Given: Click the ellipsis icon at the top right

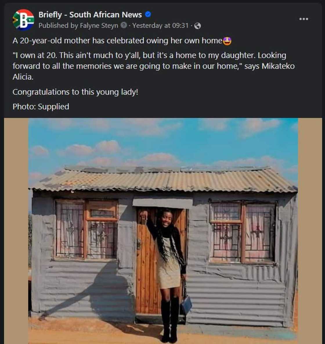Looking at the screenshot, I should 303,19.
